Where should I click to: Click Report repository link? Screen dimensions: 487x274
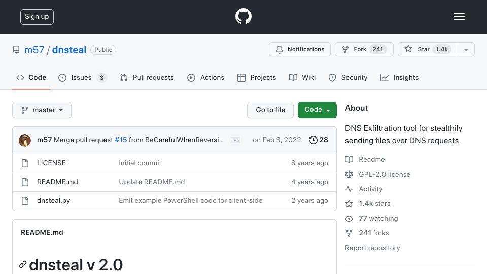[x=372, y=248]
